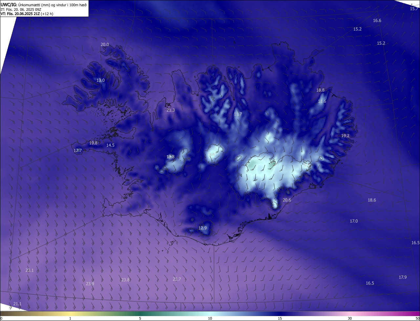Click the 15.7 value label

[x=414, y=9]
